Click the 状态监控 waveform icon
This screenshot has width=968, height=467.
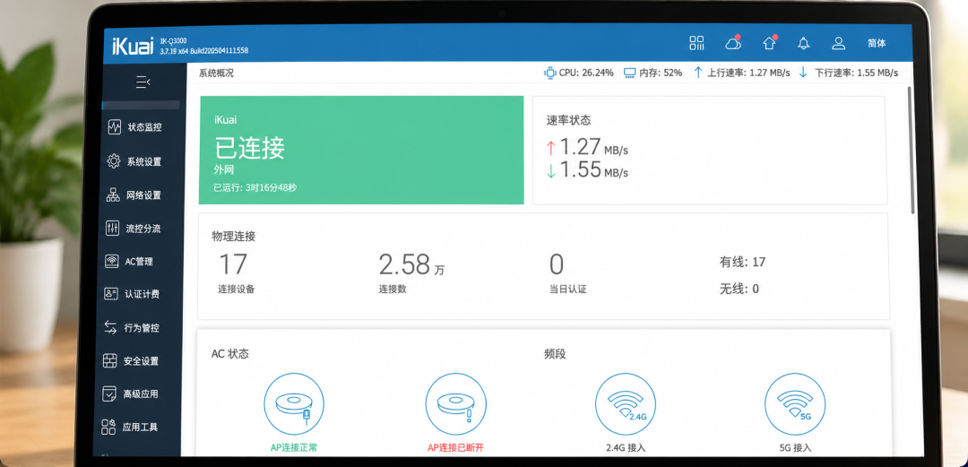click(x=114, y=127)
